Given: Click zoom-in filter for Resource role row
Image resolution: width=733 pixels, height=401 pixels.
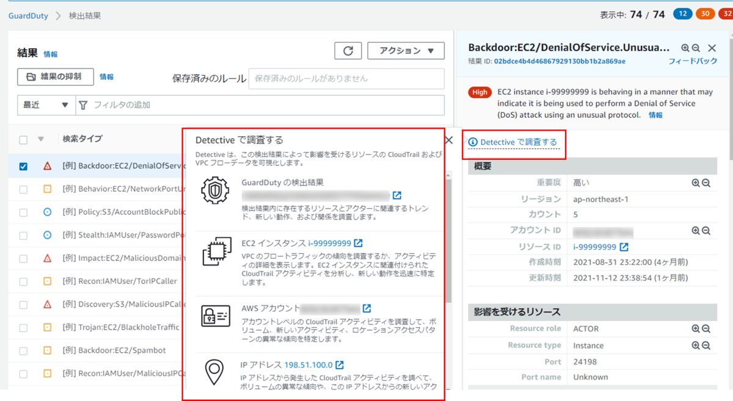Looking at the screenshot, I should 696,328.
